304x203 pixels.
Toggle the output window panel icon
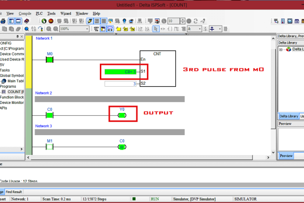tap(18, 21)
